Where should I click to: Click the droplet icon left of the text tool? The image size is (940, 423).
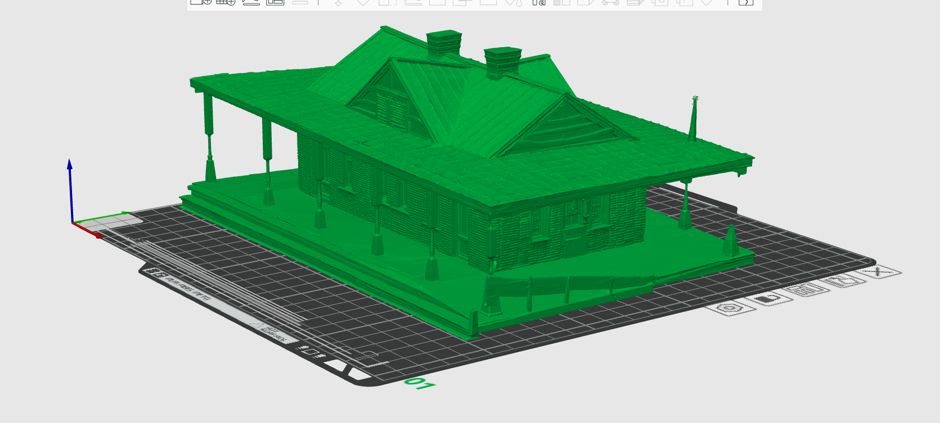[x=513, y=2]
